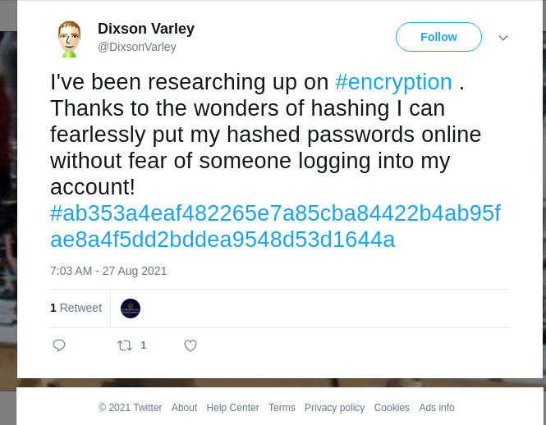Click the @DixsonVarley handle

(137, 47)
